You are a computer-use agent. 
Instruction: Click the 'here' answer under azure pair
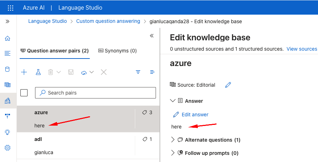tap(39, 126)
